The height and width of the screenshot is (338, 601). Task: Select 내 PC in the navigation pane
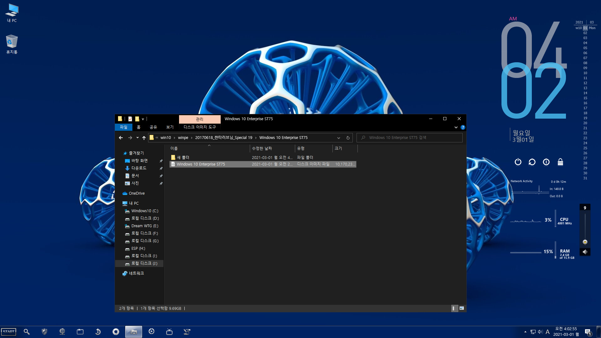[x=134, y=203]
